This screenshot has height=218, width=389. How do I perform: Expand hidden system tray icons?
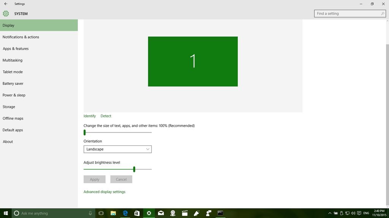point(330,213)
